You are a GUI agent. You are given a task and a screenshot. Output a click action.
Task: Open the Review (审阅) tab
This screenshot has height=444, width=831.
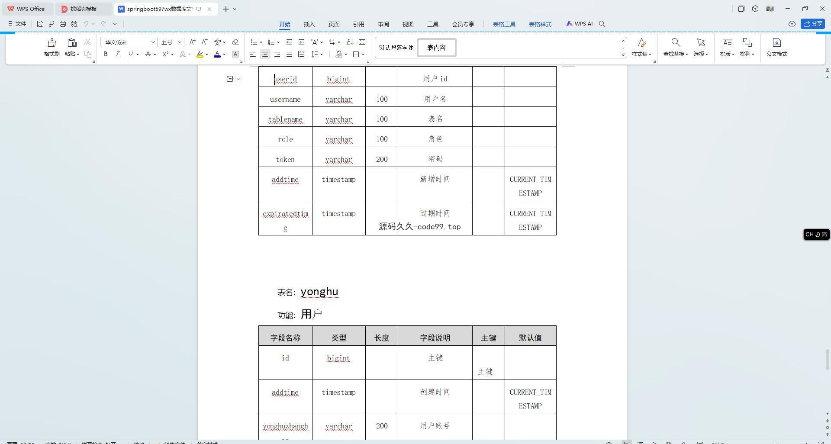click(383, 24)
